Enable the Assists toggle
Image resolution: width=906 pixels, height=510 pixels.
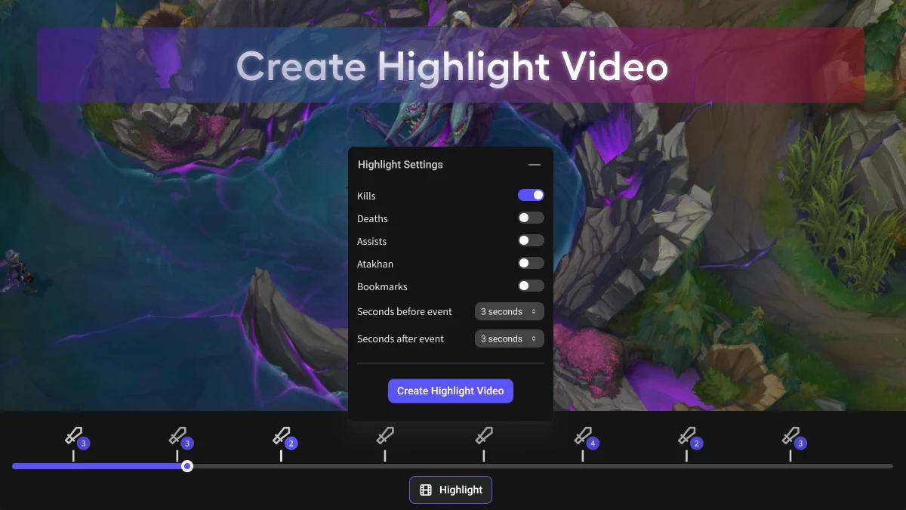[531, 240]
